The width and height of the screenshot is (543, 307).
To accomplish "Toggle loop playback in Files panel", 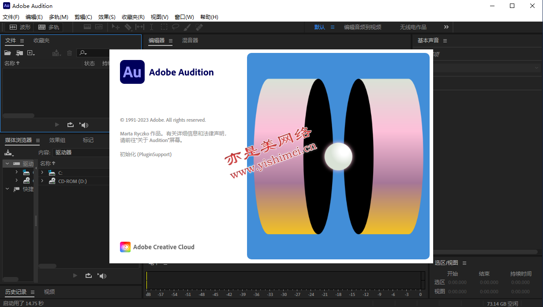I will 70,125.
